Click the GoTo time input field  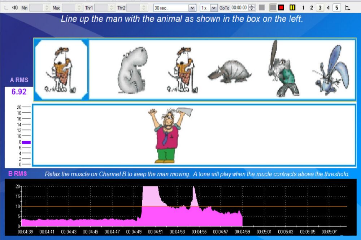coord(239,8)
